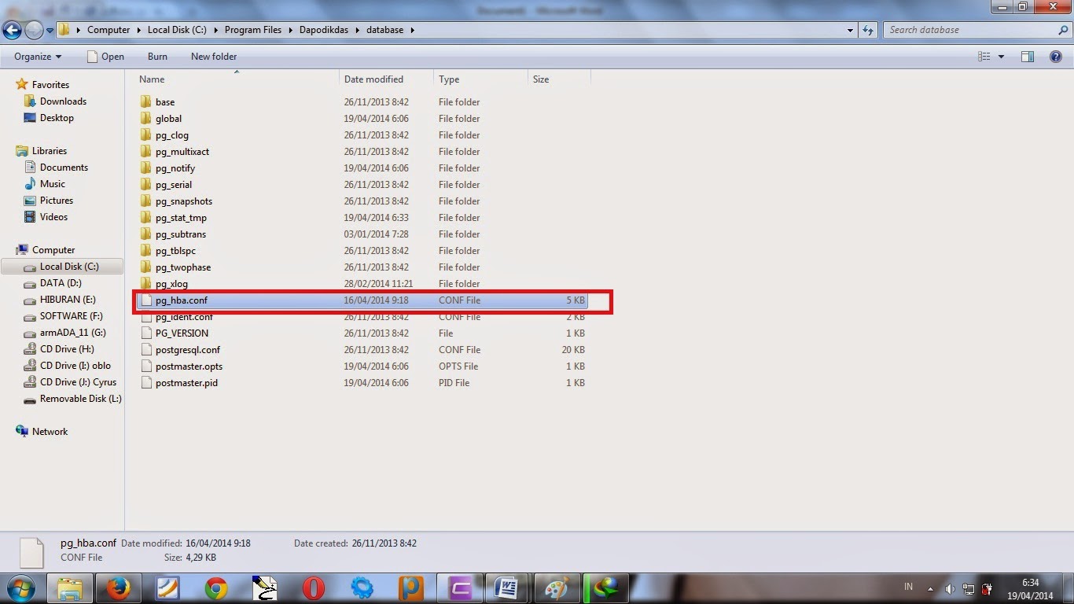Click the Change your view icon
This screenshot has height=604, width=1074.
[x=984, y=57]
